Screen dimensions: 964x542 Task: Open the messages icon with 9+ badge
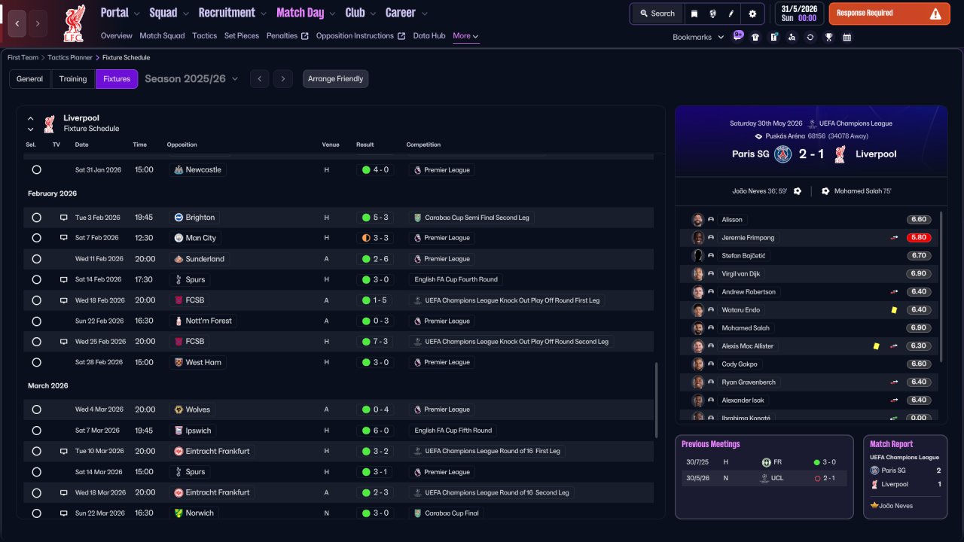point(737,36)
